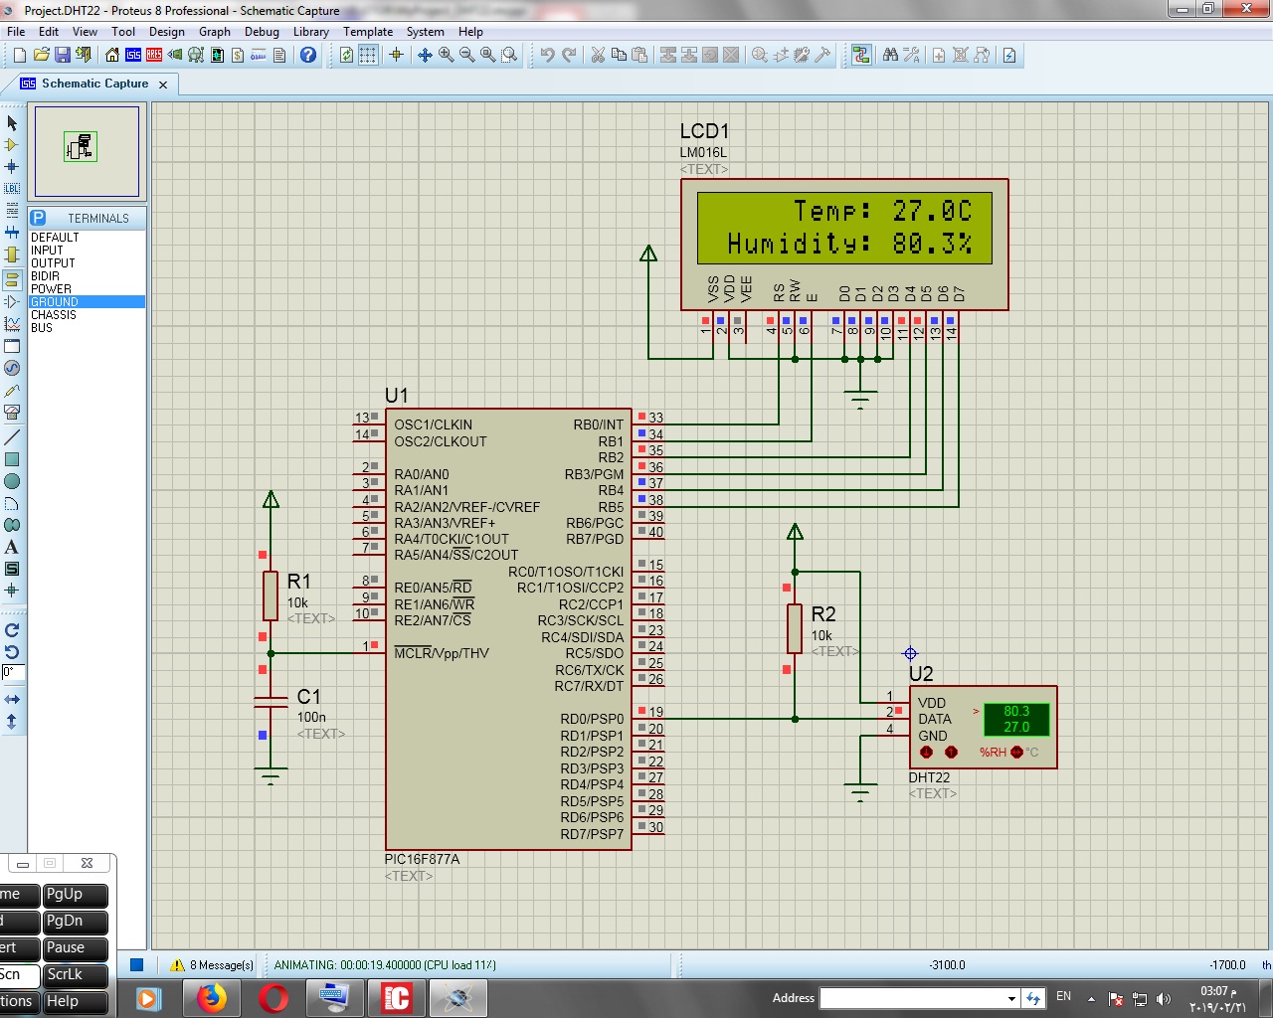
Task: Open the Library menu
Action: pyautogui.click(x=310, y=32)
